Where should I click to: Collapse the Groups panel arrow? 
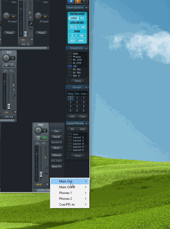(86, 87)
